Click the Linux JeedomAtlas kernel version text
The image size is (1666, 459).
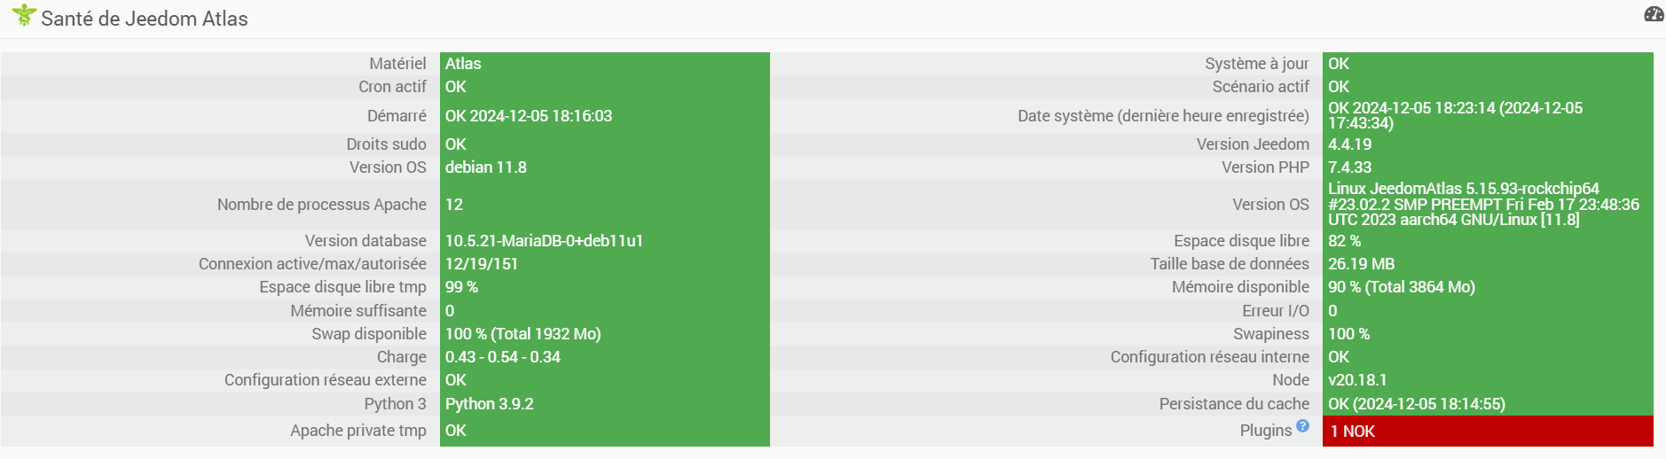[x=1482, y=204]
